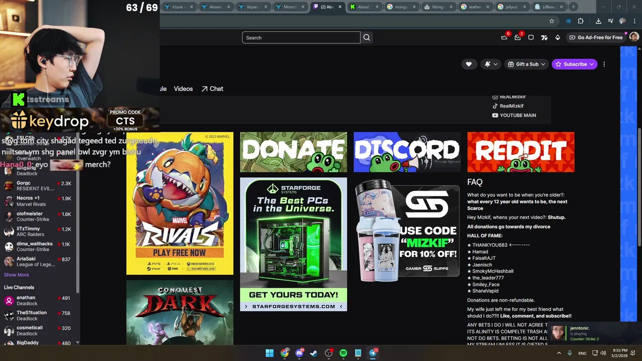642x361 pixels.
Task: Open Discord from the taskbar
Action: point(299,353)
